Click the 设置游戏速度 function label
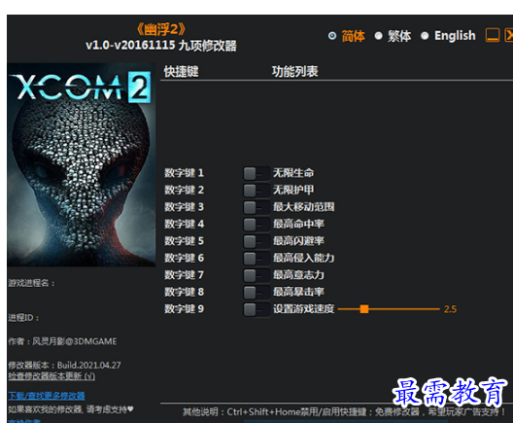 click(x=303, y=309)
